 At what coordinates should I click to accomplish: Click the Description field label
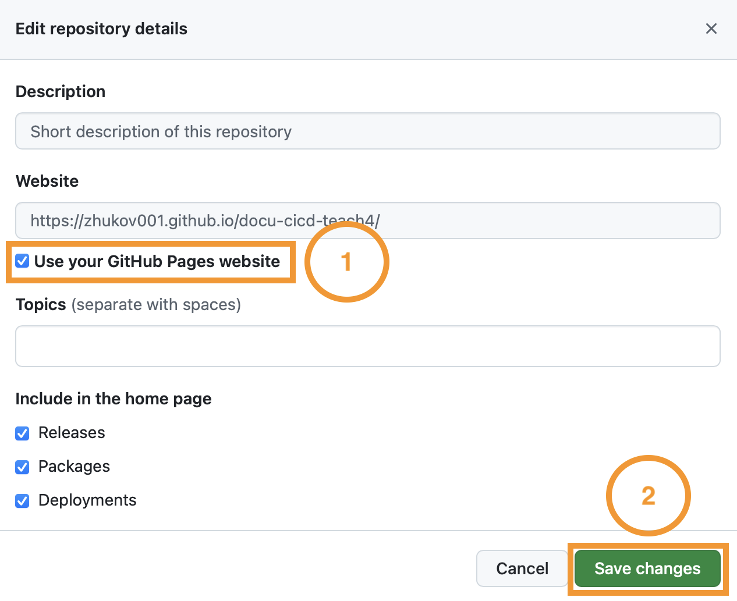point(61,91)
